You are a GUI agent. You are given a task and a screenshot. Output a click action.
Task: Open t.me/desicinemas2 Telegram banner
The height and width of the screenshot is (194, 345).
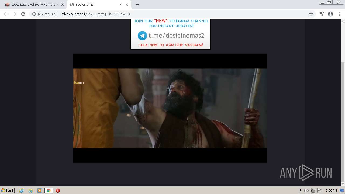[170, 34]
